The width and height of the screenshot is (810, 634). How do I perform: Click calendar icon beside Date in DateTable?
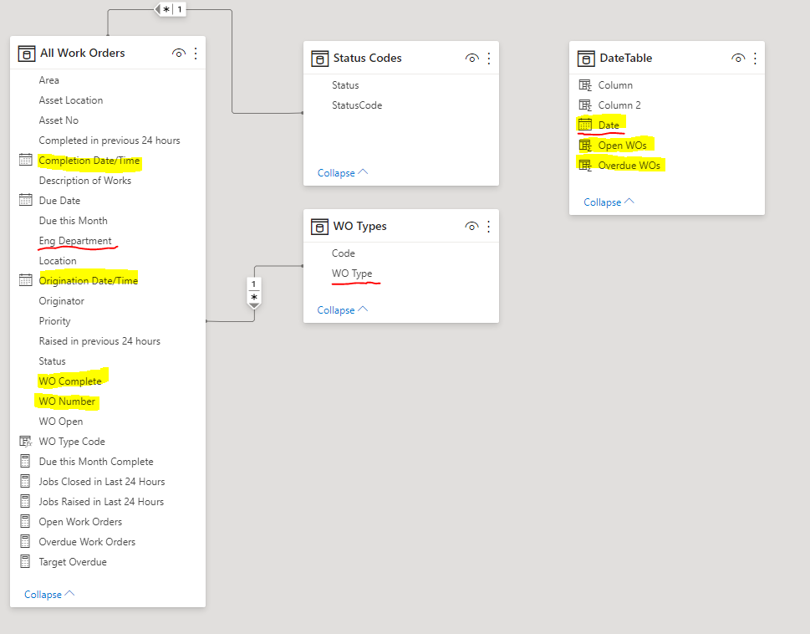[585, 125]
